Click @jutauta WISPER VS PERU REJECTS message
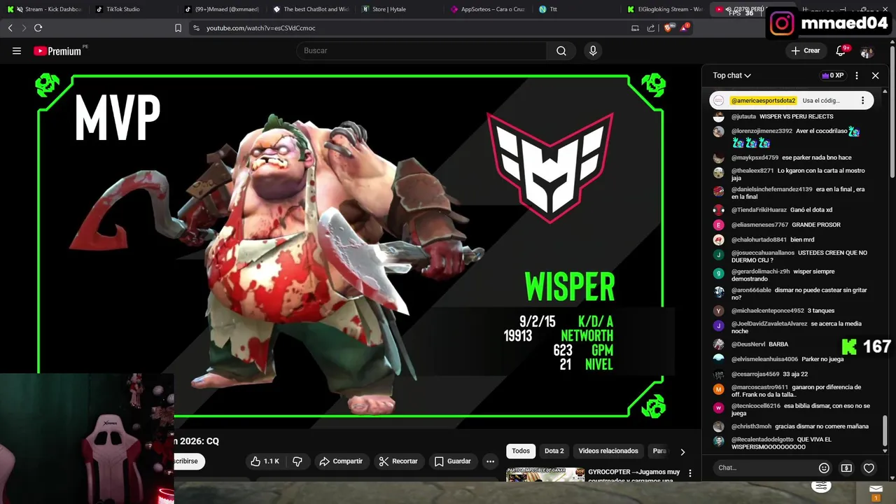Screen dimensions: 896x504 pyautogui.click(x=783, y=116)
